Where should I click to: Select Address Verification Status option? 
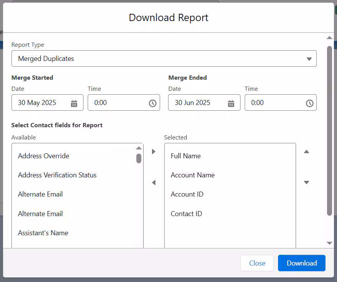pos(57,175)
